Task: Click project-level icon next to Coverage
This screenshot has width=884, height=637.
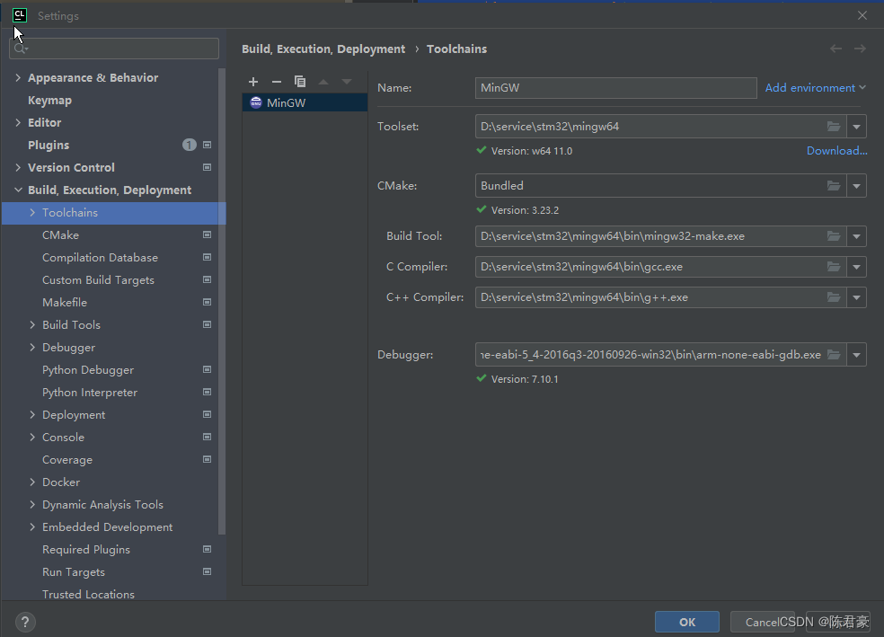Action: pos(207,459)
